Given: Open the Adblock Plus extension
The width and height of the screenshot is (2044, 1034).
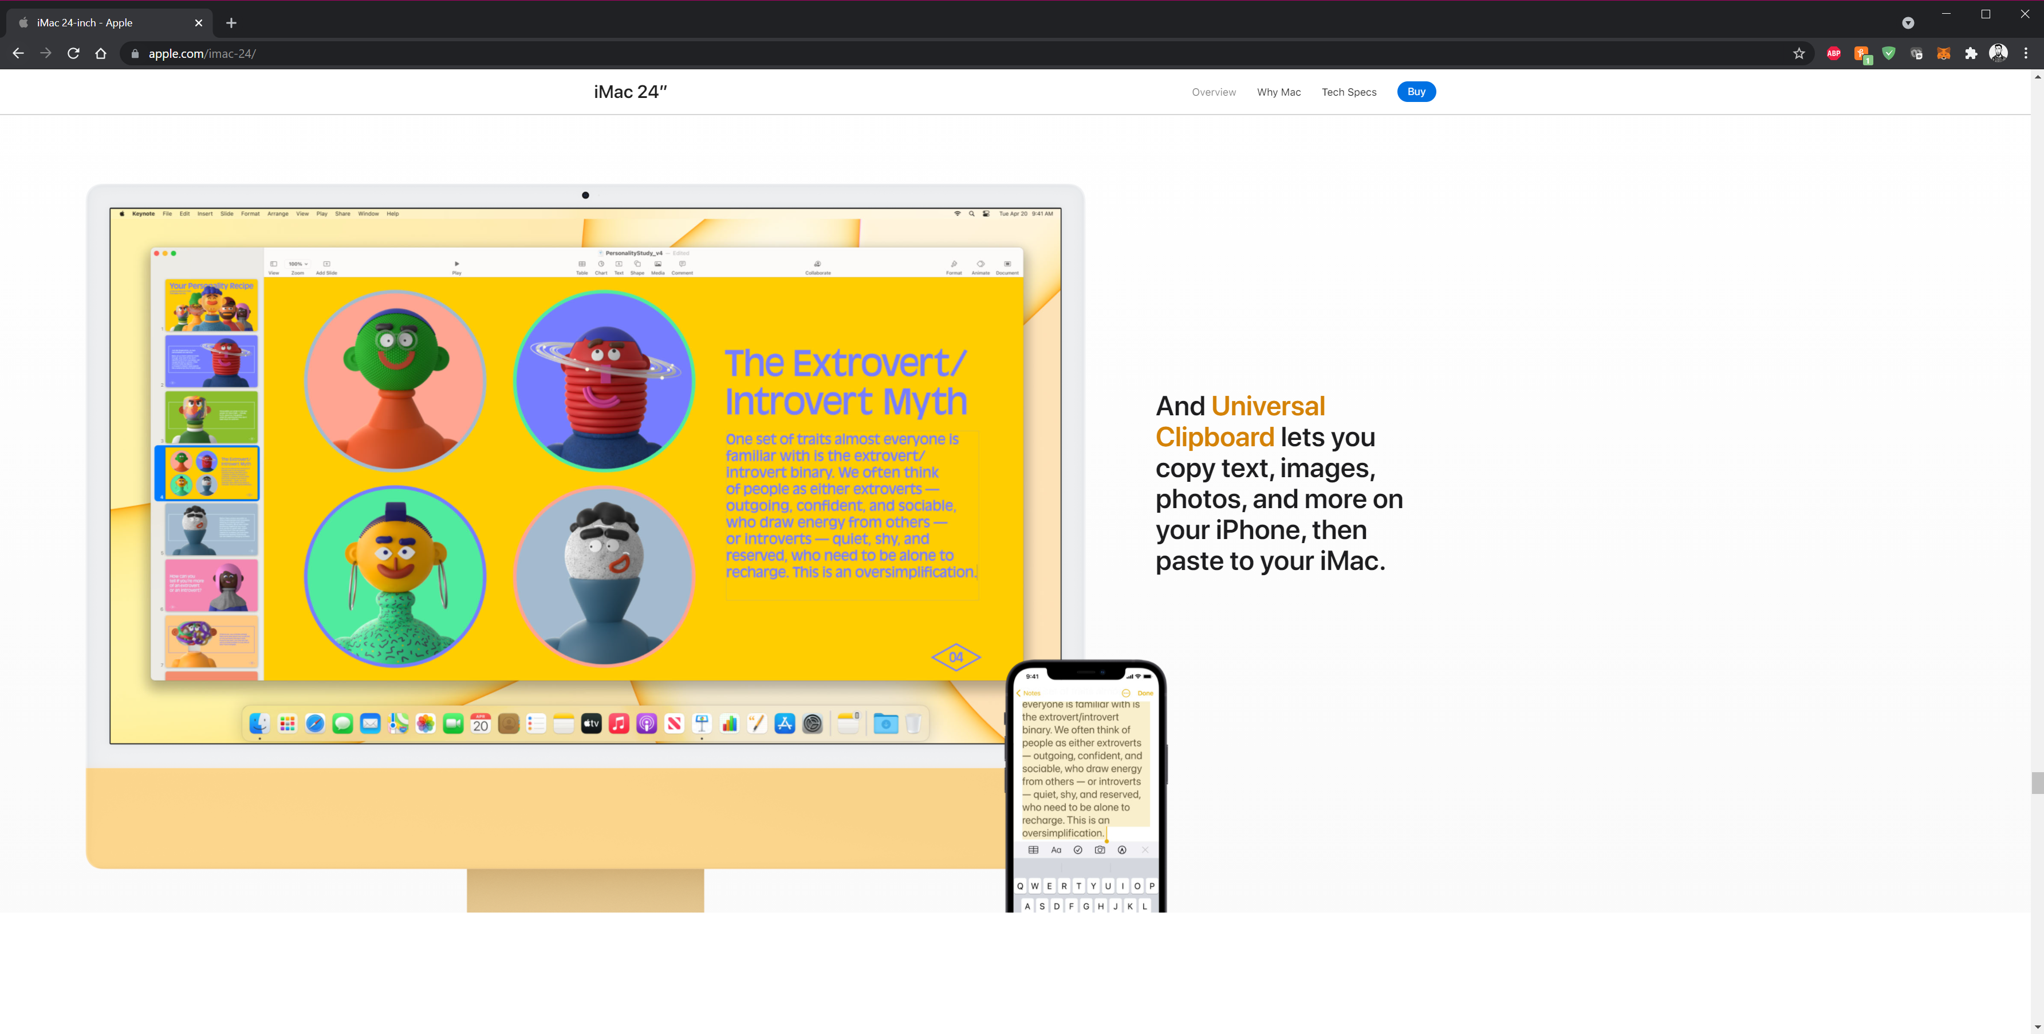Looking at the screenshot, I should click(x=1833, y=53).
